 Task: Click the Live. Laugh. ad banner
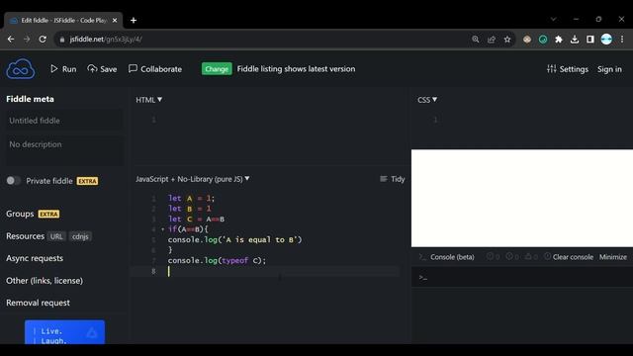64,332
